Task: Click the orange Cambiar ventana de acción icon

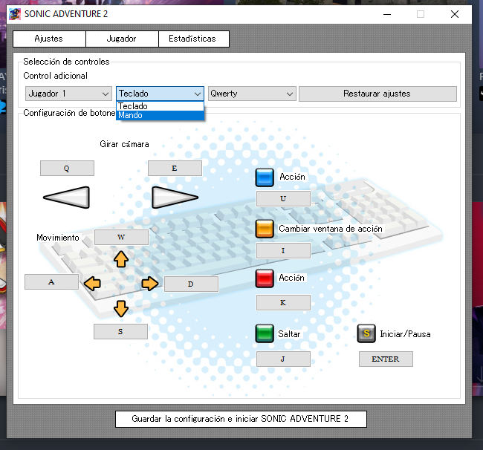Action: pyautogui.click(x=265, y=229)
